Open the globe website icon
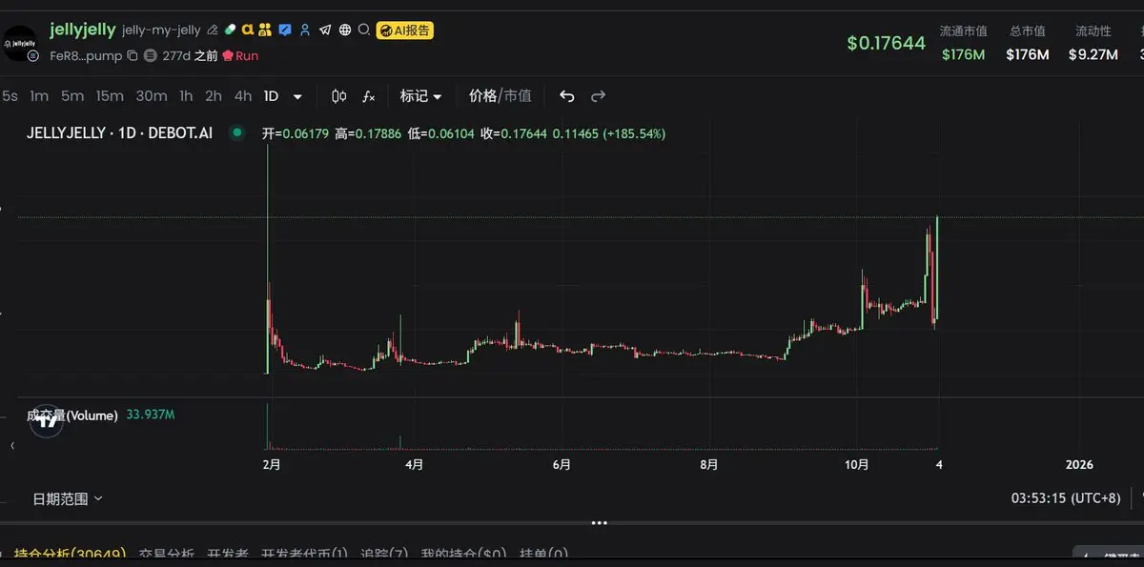 click(345, 30)
